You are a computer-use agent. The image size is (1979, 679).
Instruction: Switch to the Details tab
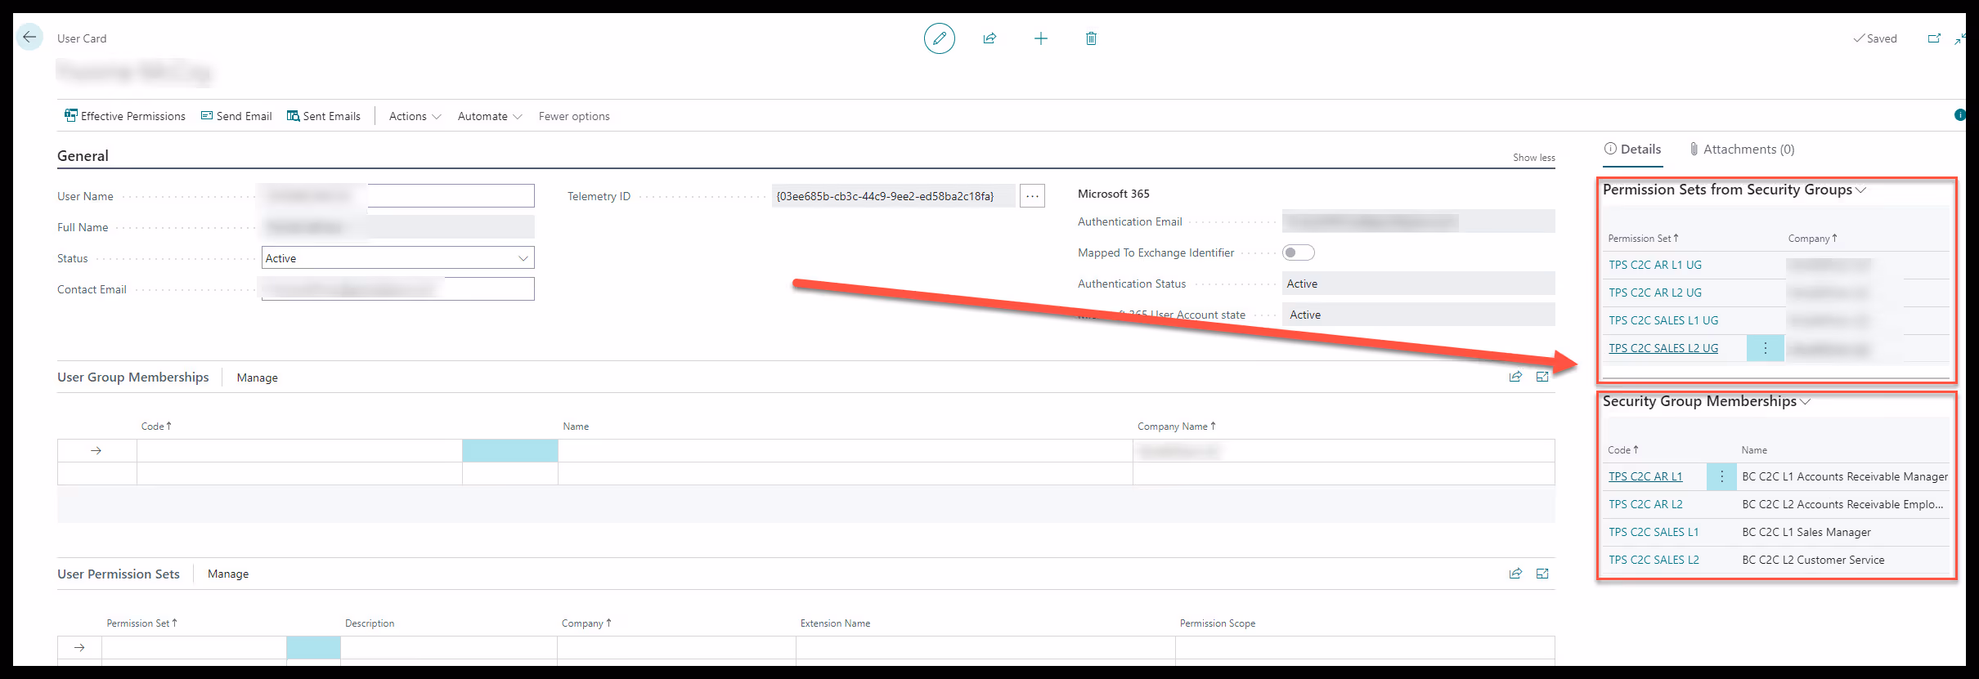pos(1632,149)
